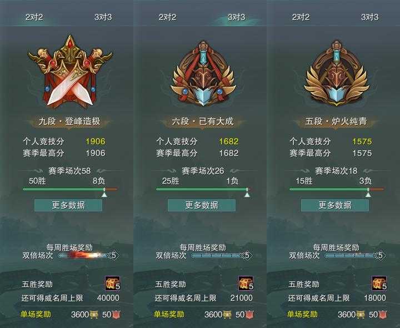Click the coin icon beside 3600 in middle panel
This screenshot has width=400, height=328.
[x=227, y=315]
